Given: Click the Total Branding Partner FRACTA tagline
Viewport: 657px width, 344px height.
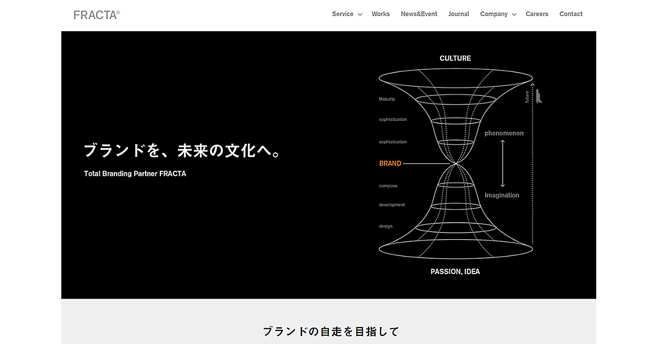Looking at the screenshot, I should (135, 174).
